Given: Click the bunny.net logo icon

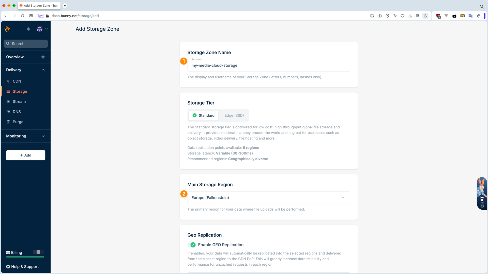Looking at the screenshot, I should pyautogui.click(x=7, y=29).
